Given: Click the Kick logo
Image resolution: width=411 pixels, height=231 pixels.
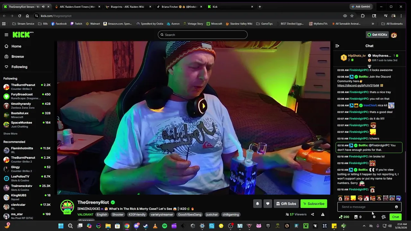Looking at the screenshot, I should 23,35.
